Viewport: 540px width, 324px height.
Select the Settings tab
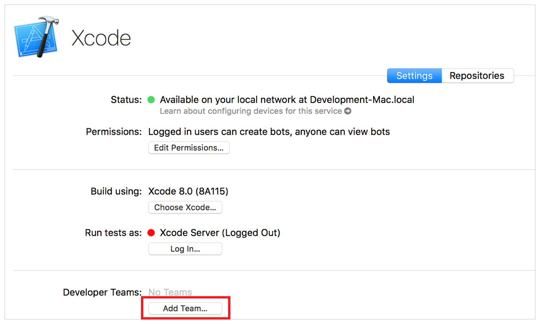(x=414, y=76)
